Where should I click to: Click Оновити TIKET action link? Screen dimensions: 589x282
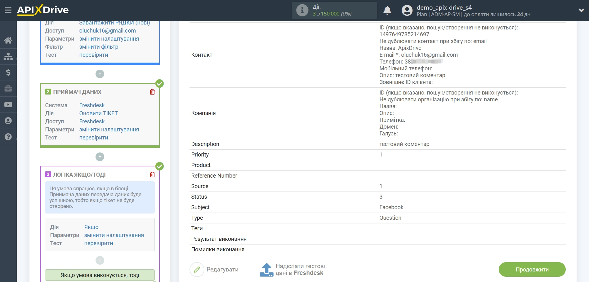[98, 113]
